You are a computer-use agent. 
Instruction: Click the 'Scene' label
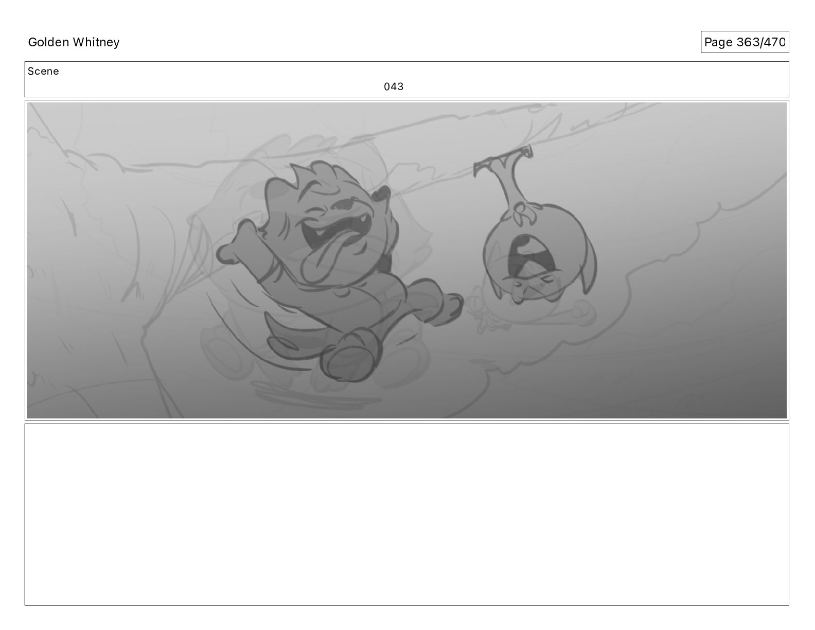43,72
